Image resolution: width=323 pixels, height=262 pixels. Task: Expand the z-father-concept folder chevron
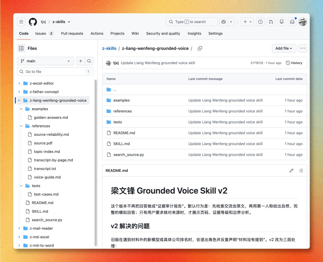[19, 92]
